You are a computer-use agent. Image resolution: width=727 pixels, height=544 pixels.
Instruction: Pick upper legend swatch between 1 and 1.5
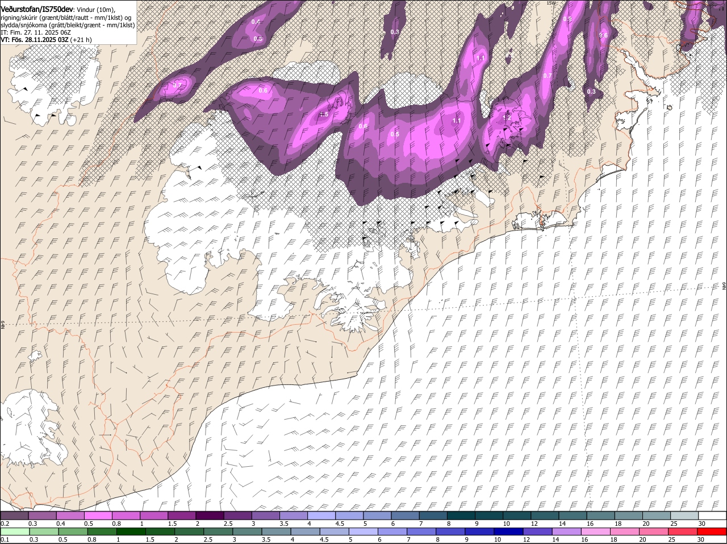coord(154,516)
